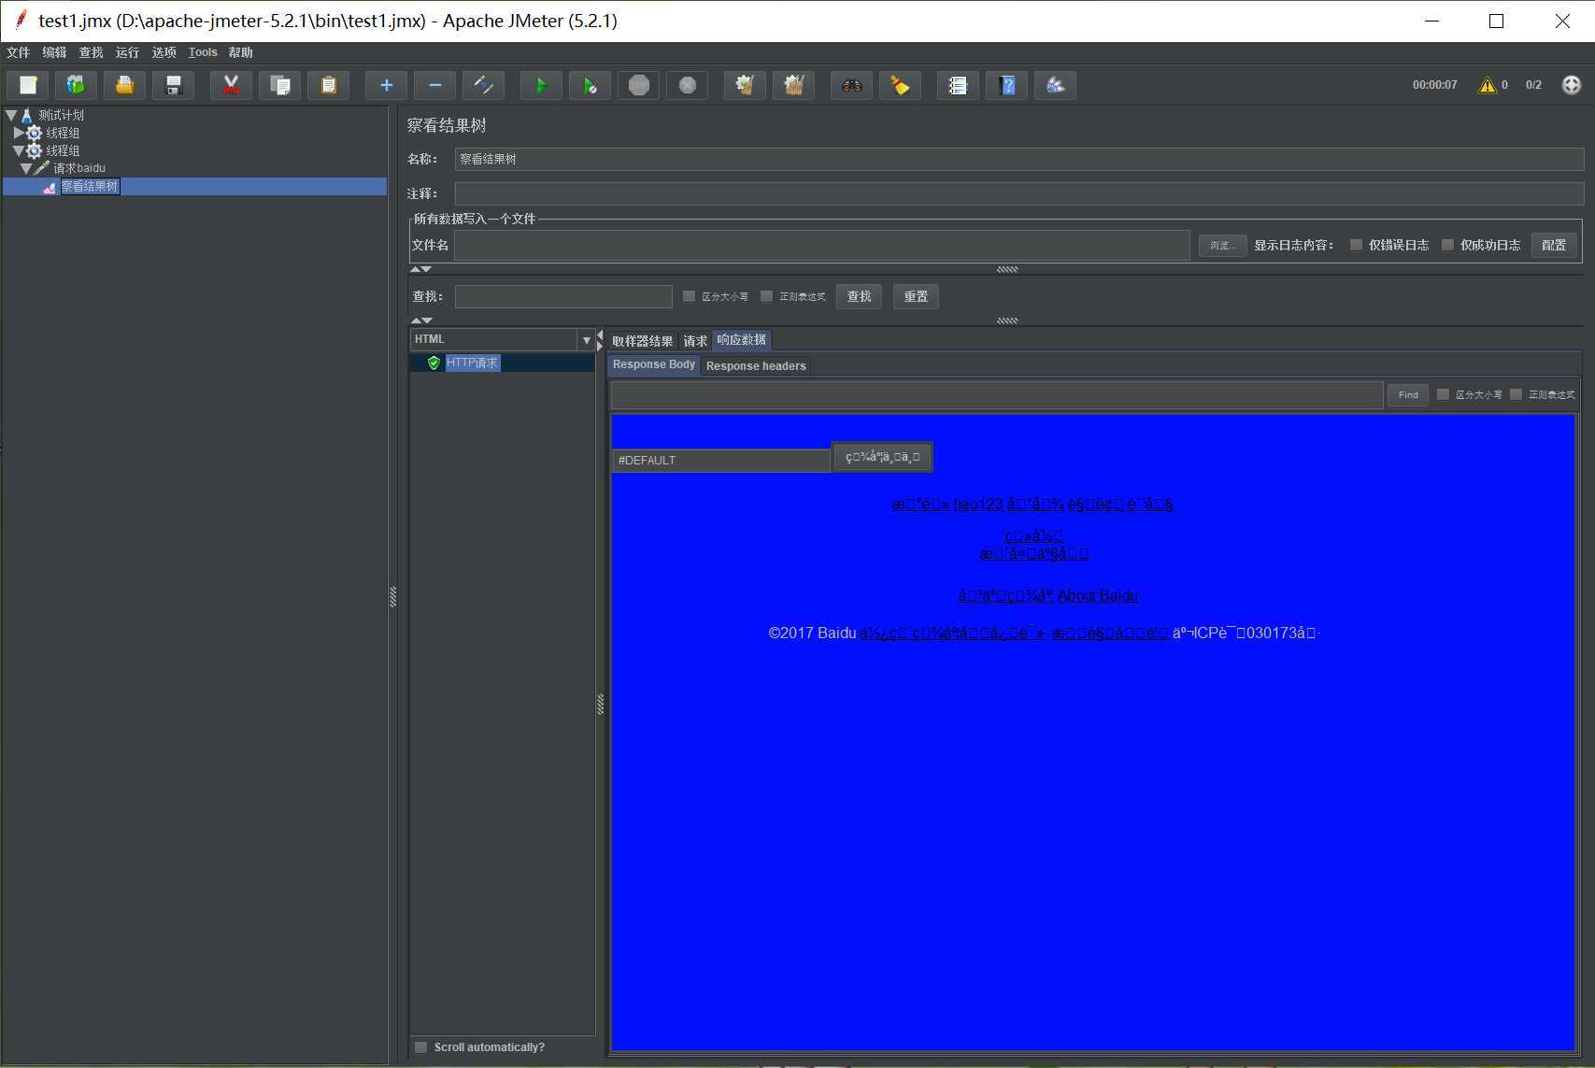This screenshot has width=1595, height=1068.
Task: Enable Scroll automatically checkbox
Action: pos(420,1047)
